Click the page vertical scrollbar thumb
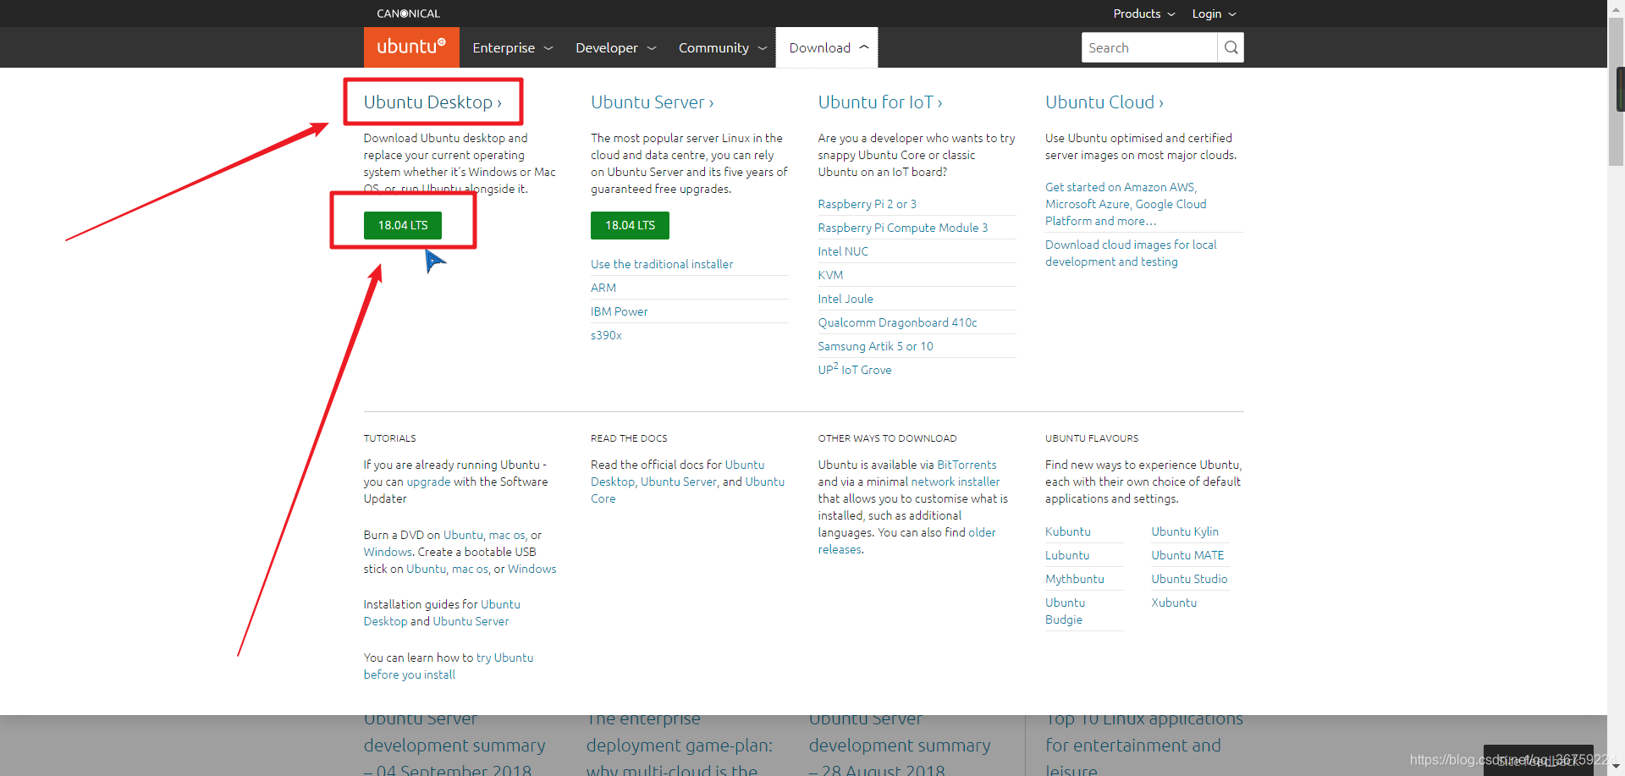This screenshot has width=1625, height=776. coord(1616,91)
